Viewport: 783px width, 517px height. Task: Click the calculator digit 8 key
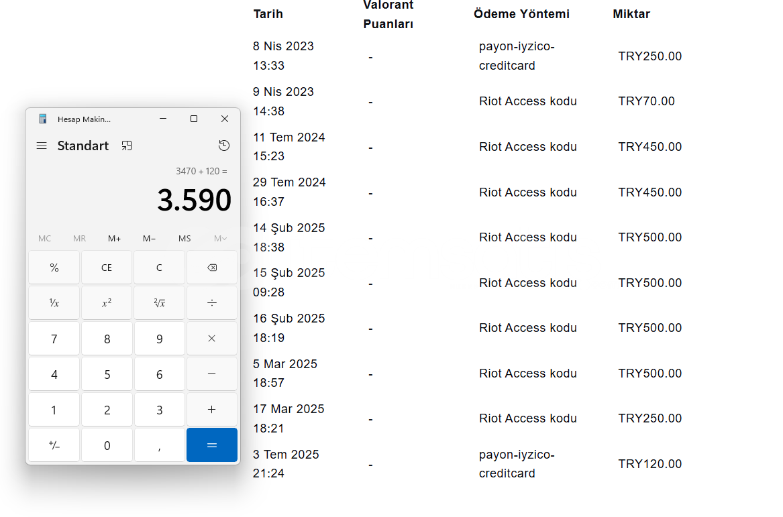point(107,339)
